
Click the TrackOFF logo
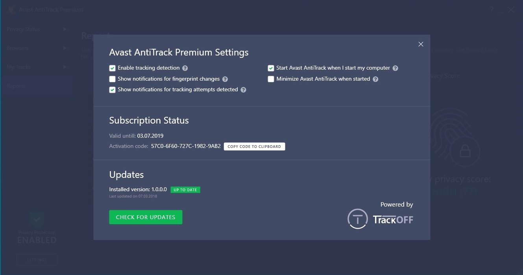coord(381,219)
